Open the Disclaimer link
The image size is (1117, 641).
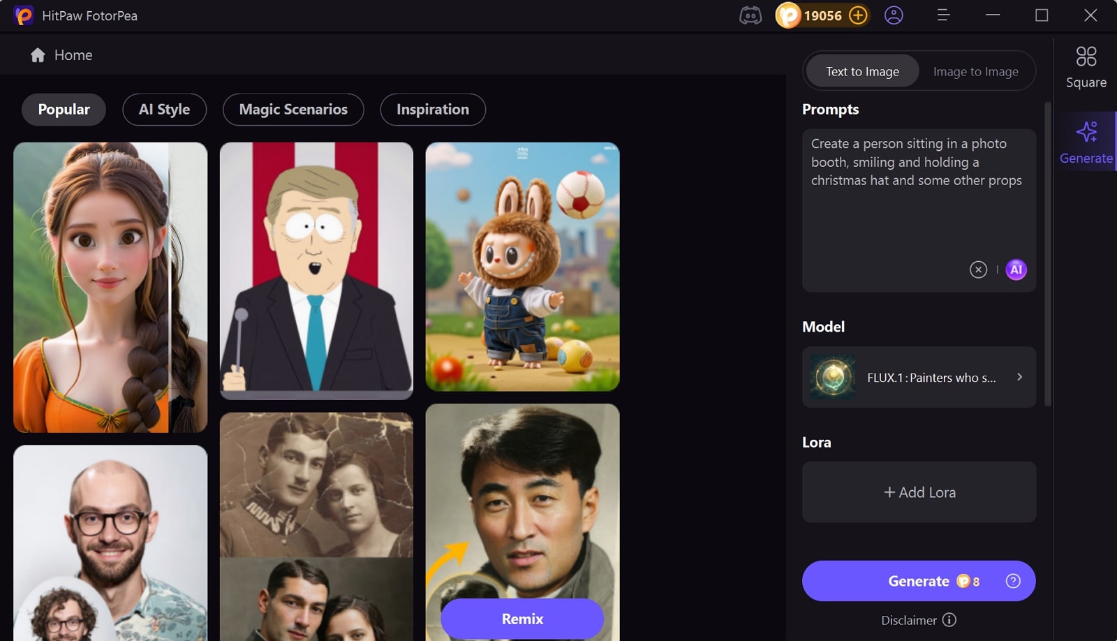[x=909, y=620]
